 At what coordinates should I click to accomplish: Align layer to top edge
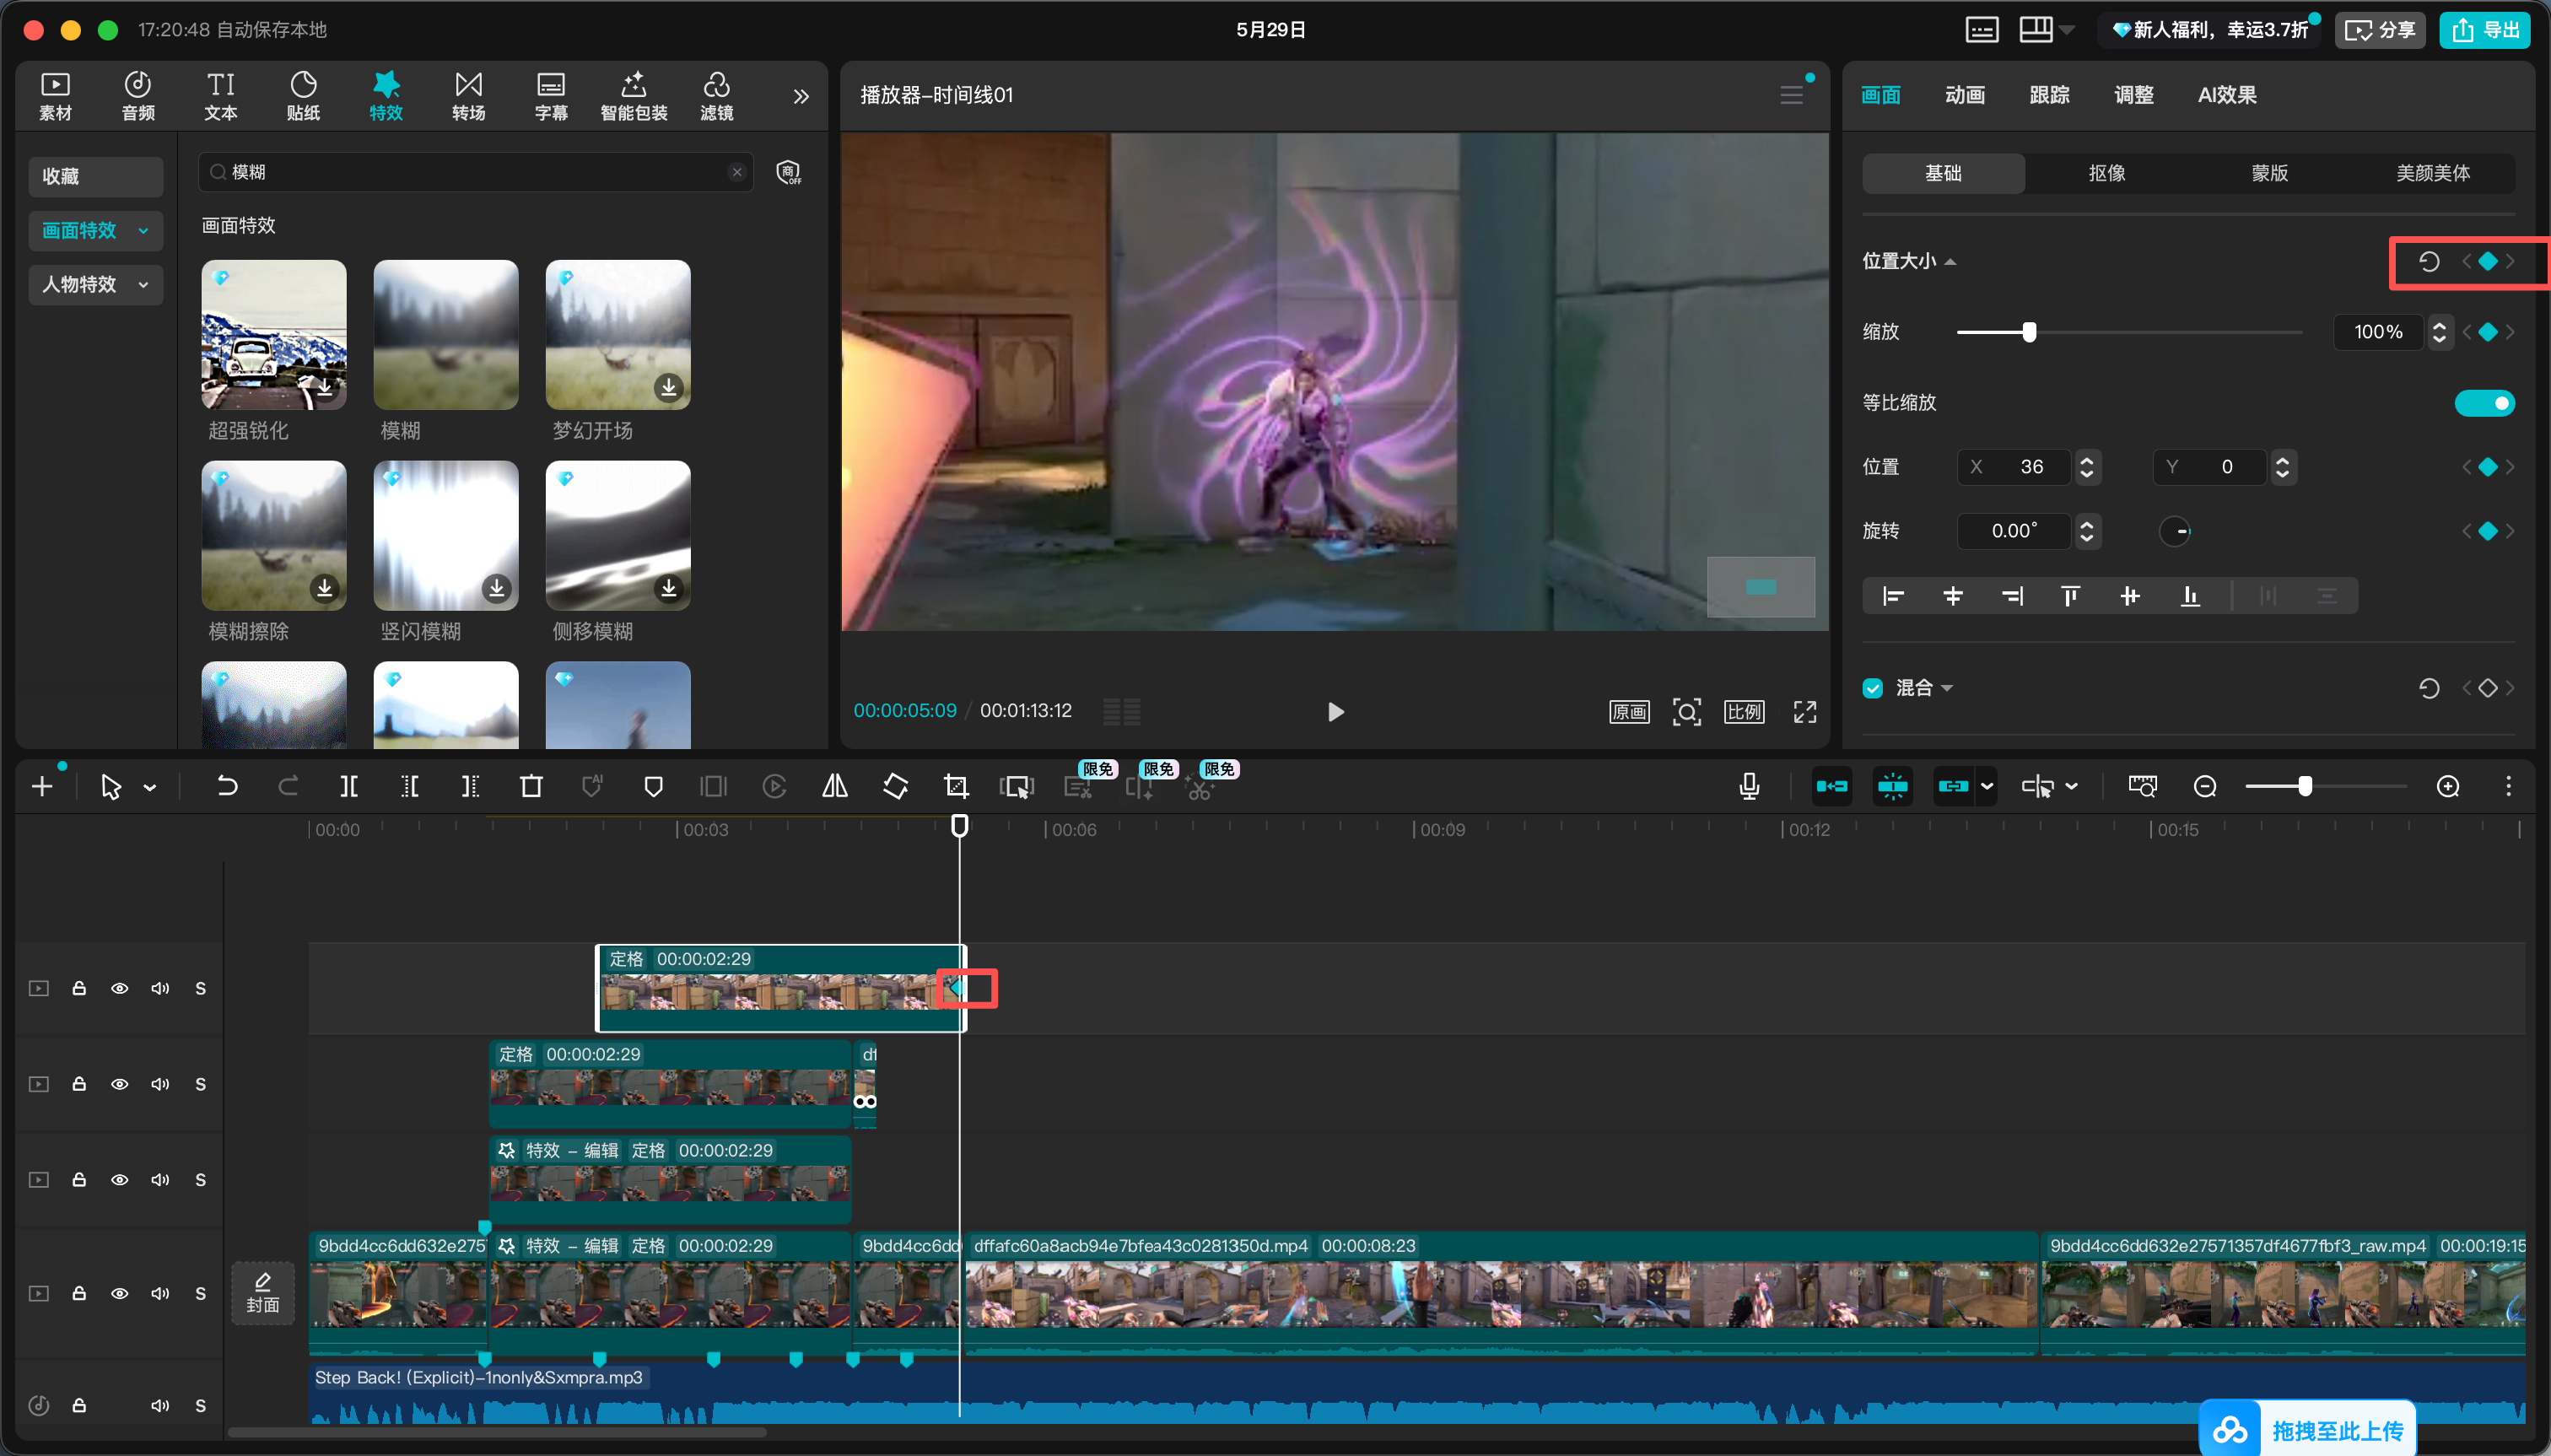pyautogui.click(x=2070, y=597)
